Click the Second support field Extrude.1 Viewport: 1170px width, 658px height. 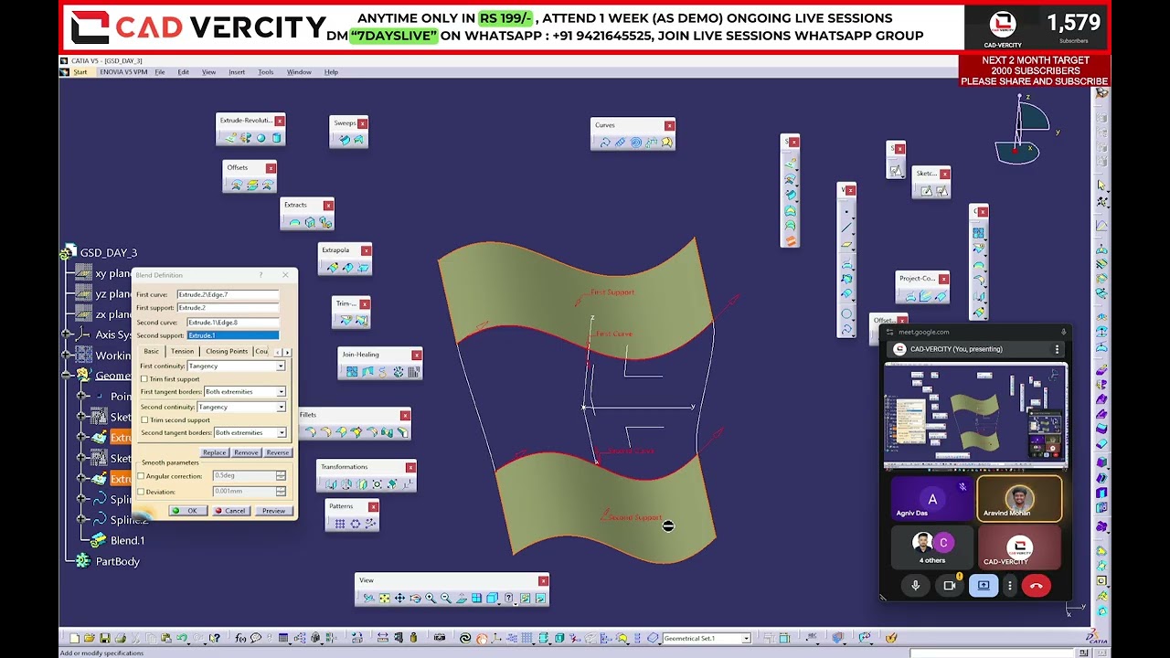pos(232,336)
